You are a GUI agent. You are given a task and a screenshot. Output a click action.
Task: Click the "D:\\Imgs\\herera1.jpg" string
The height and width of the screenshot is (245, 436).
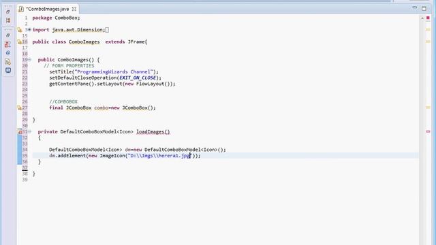(x=160, y=156)
